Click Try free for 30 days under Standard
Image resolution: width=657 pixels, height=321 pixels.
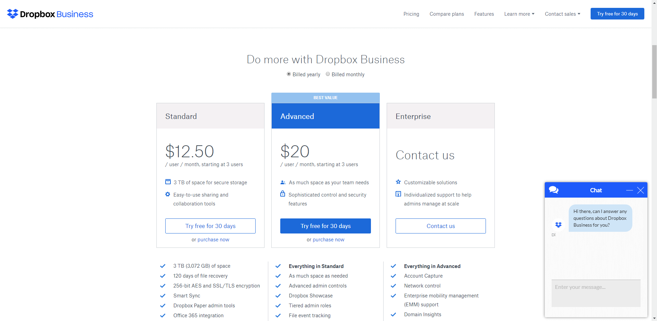coord(210,226)
